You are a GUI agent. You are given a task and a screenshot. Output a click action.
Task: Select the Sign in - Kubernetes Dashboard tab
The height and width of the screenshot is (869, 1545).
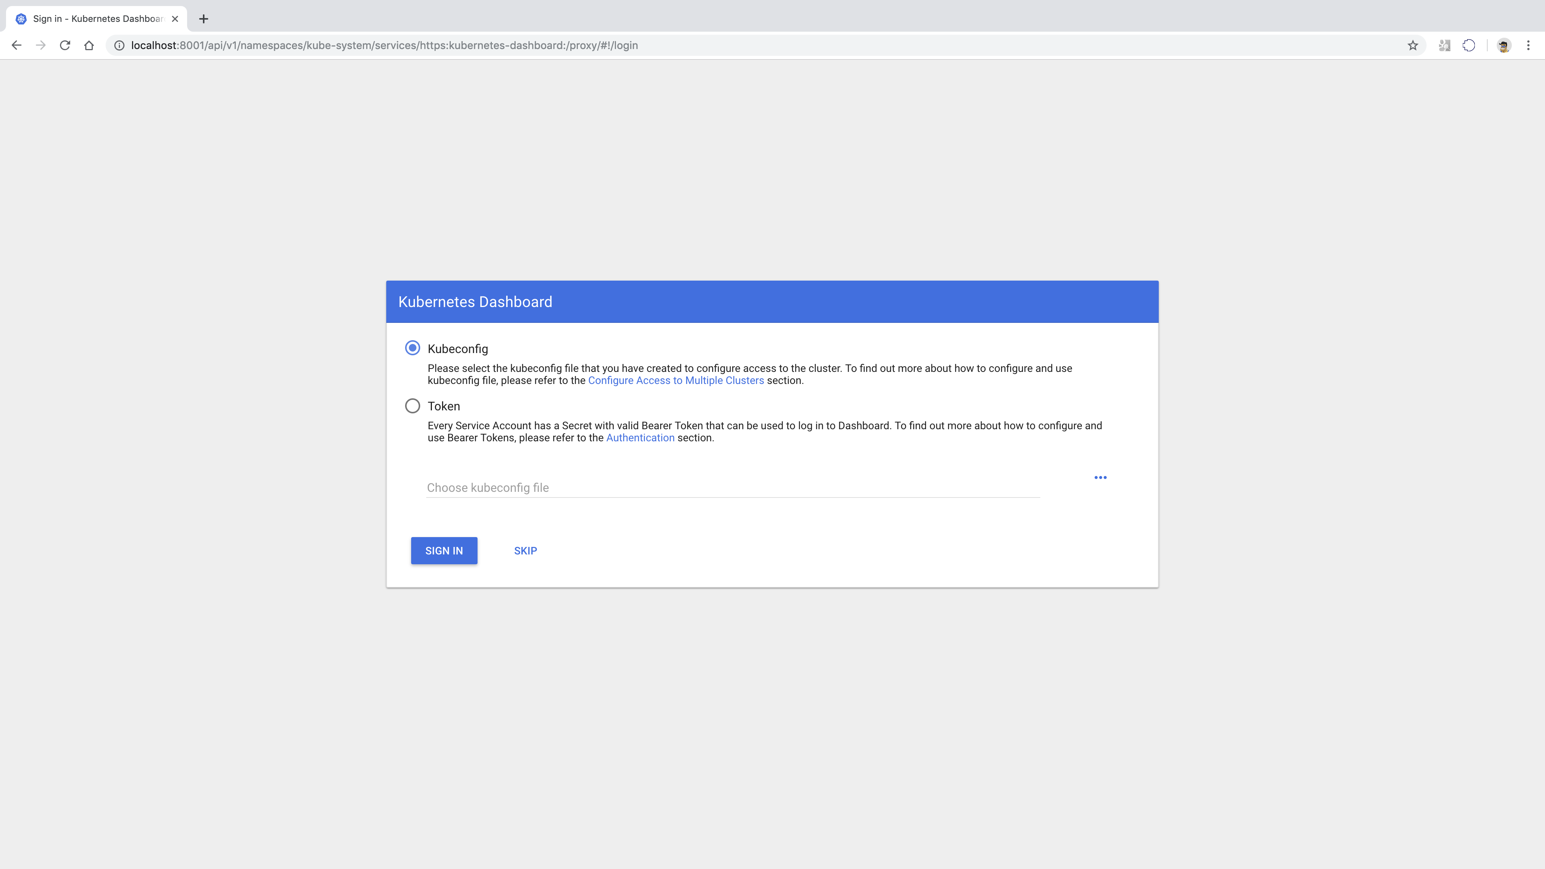(97, 19)
